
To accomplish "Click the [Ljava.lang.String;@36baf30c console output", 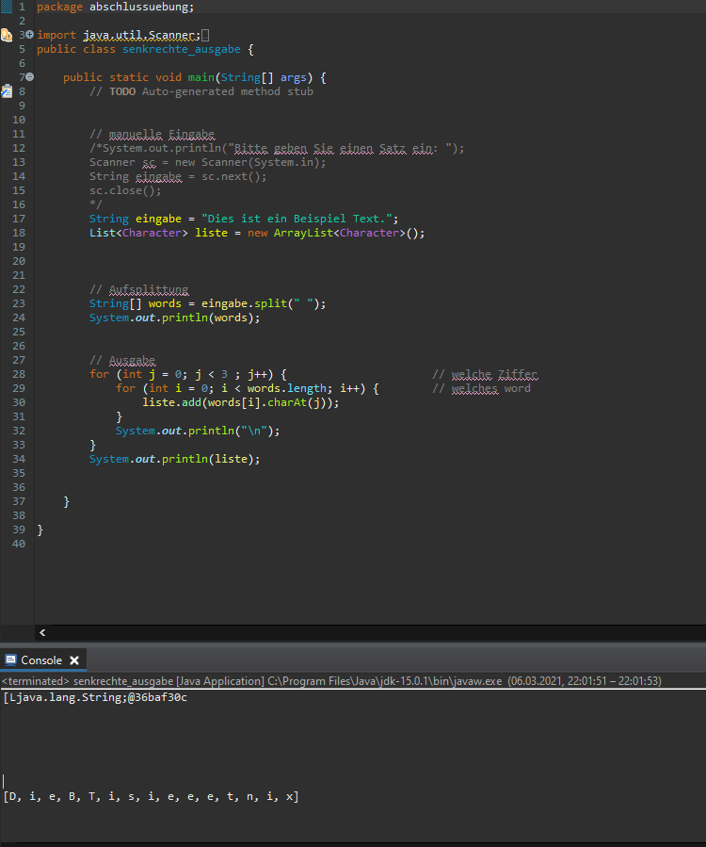I will (x=95, y=697).
